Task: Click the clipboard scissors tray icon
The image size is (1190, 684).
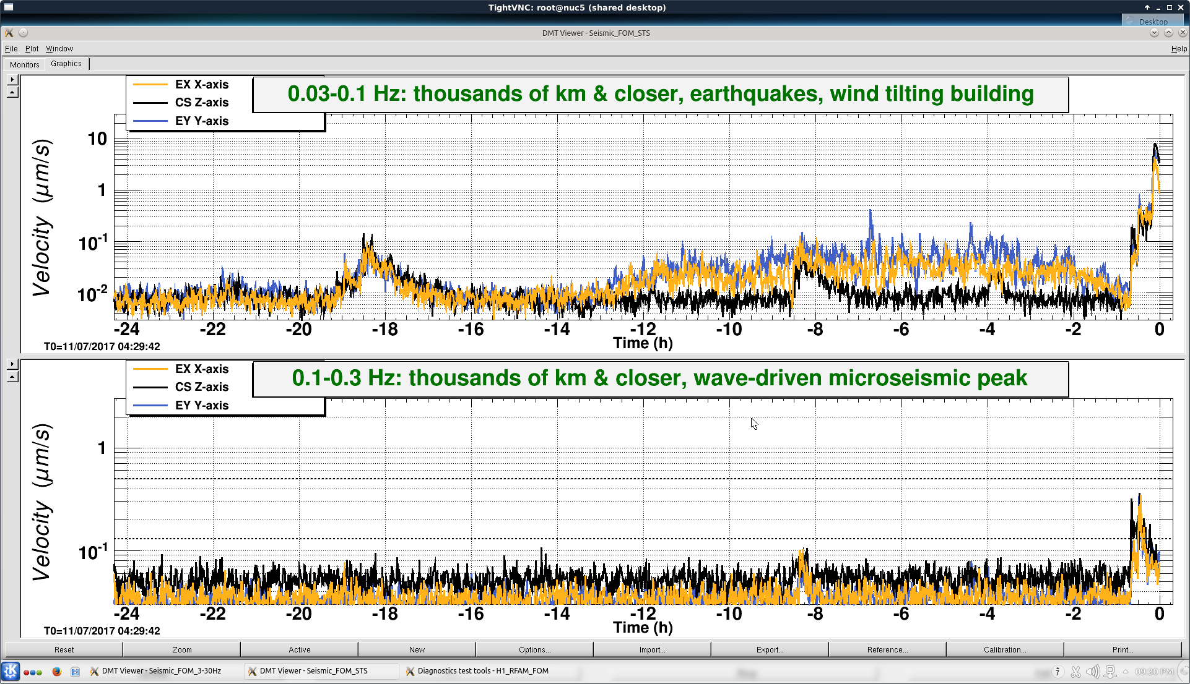Action: (1075, 672)
